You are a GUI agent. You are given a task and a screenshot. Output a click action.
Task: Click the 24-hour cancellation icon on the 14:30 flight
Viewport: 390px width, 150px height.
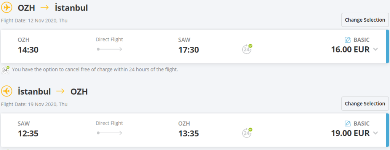click(247, 49)
